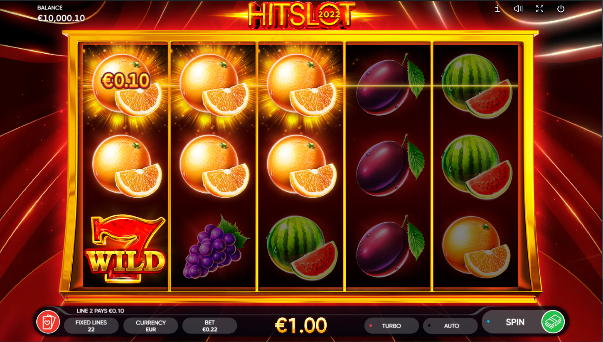
Task: Click the 7 WILD symbol
Action: tap(125, 248)
